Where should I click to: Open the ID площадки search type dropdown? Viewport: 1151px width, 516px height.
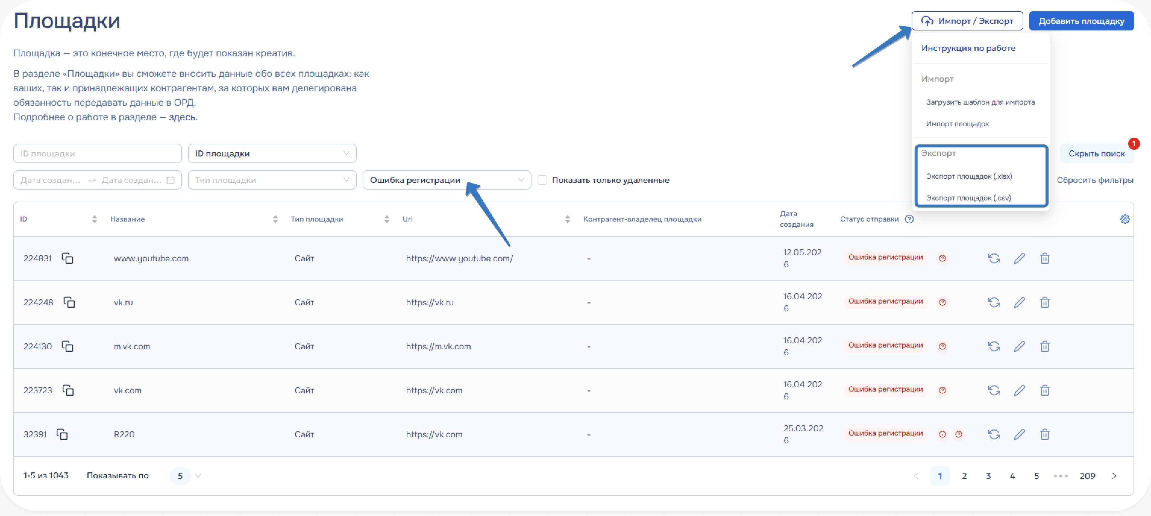(272, 153)
